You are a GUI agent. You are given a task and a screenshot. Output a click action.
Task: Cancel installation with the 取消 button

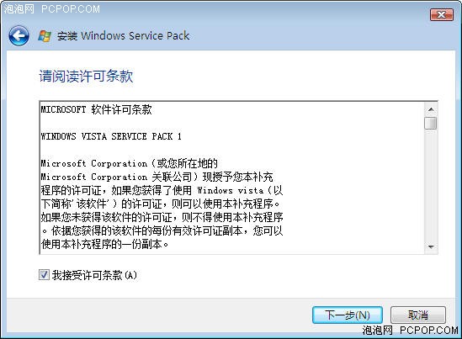[x=418, y=315]
